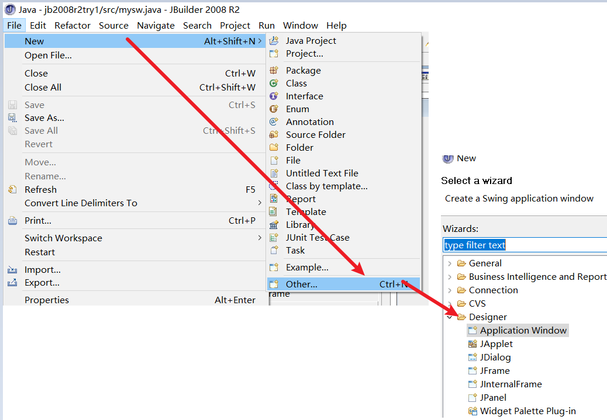Select JInternalFrame wizard entry
This screenshot has width=607, height=420.
(511, 384)
